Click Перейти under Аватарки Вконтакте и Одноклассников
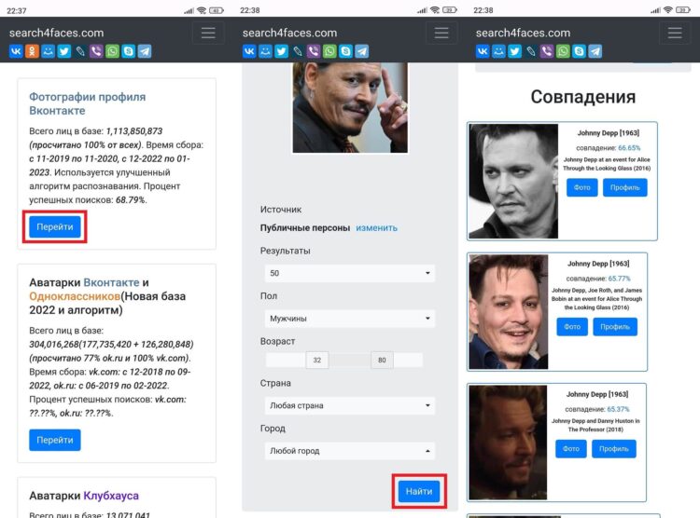The height and width of the screenshot is (518, 700). pyautogui.click(x=55, y=440)
